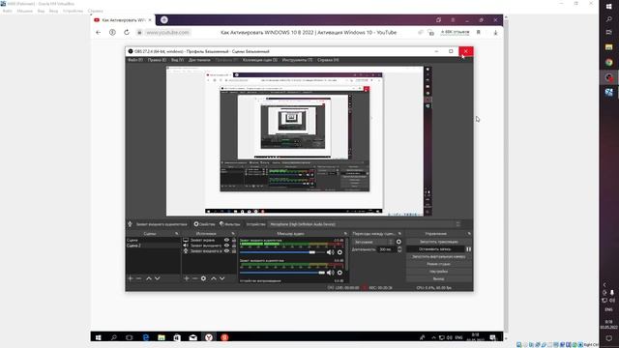619x348 pixels.
Task: Toggle visibility eye for Захват выходного source
Action: (x=226, y=246)
